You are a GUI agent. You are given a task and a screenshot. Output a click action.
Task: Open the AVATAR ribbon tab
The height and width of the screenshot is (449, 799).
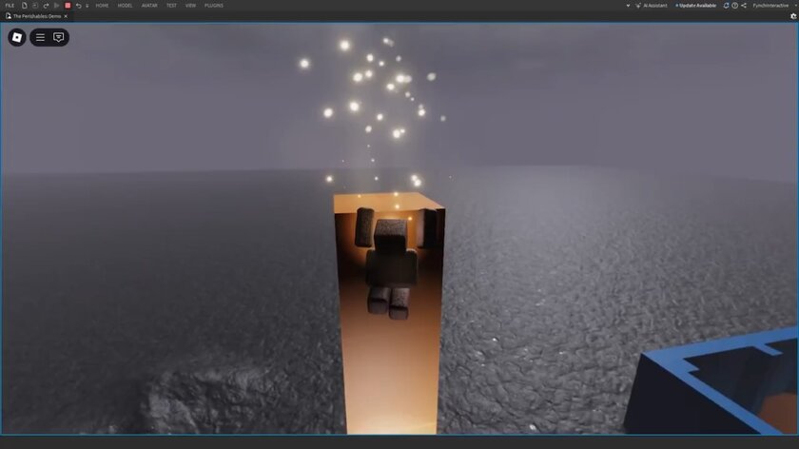[149, 6]
